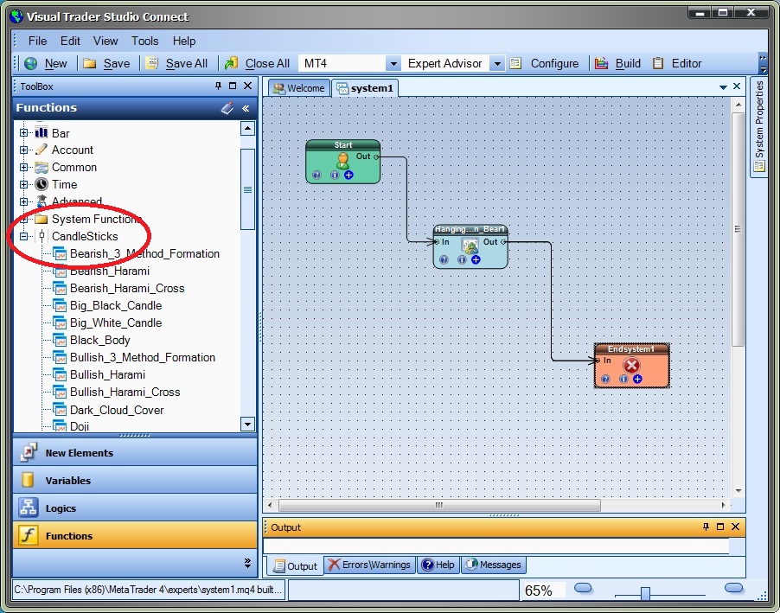Click the canvas vertical scrollbar thumb
The height and width of the screenshot is (613, 780).
738,229
